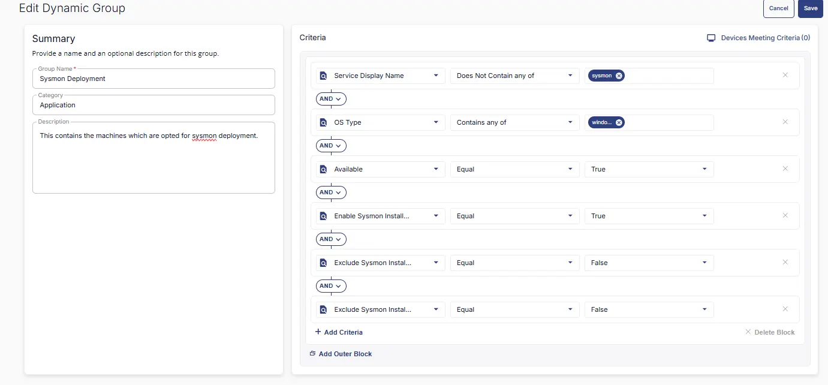The width and height of the screenshot is (828, 385).
Task: Open the Does Not Contain any of operator dropdown
Action: pyautogui.click(x=570, y=76)
